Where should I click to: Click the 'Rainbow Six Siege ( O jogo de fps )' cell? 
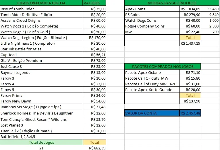pos(41,107)
